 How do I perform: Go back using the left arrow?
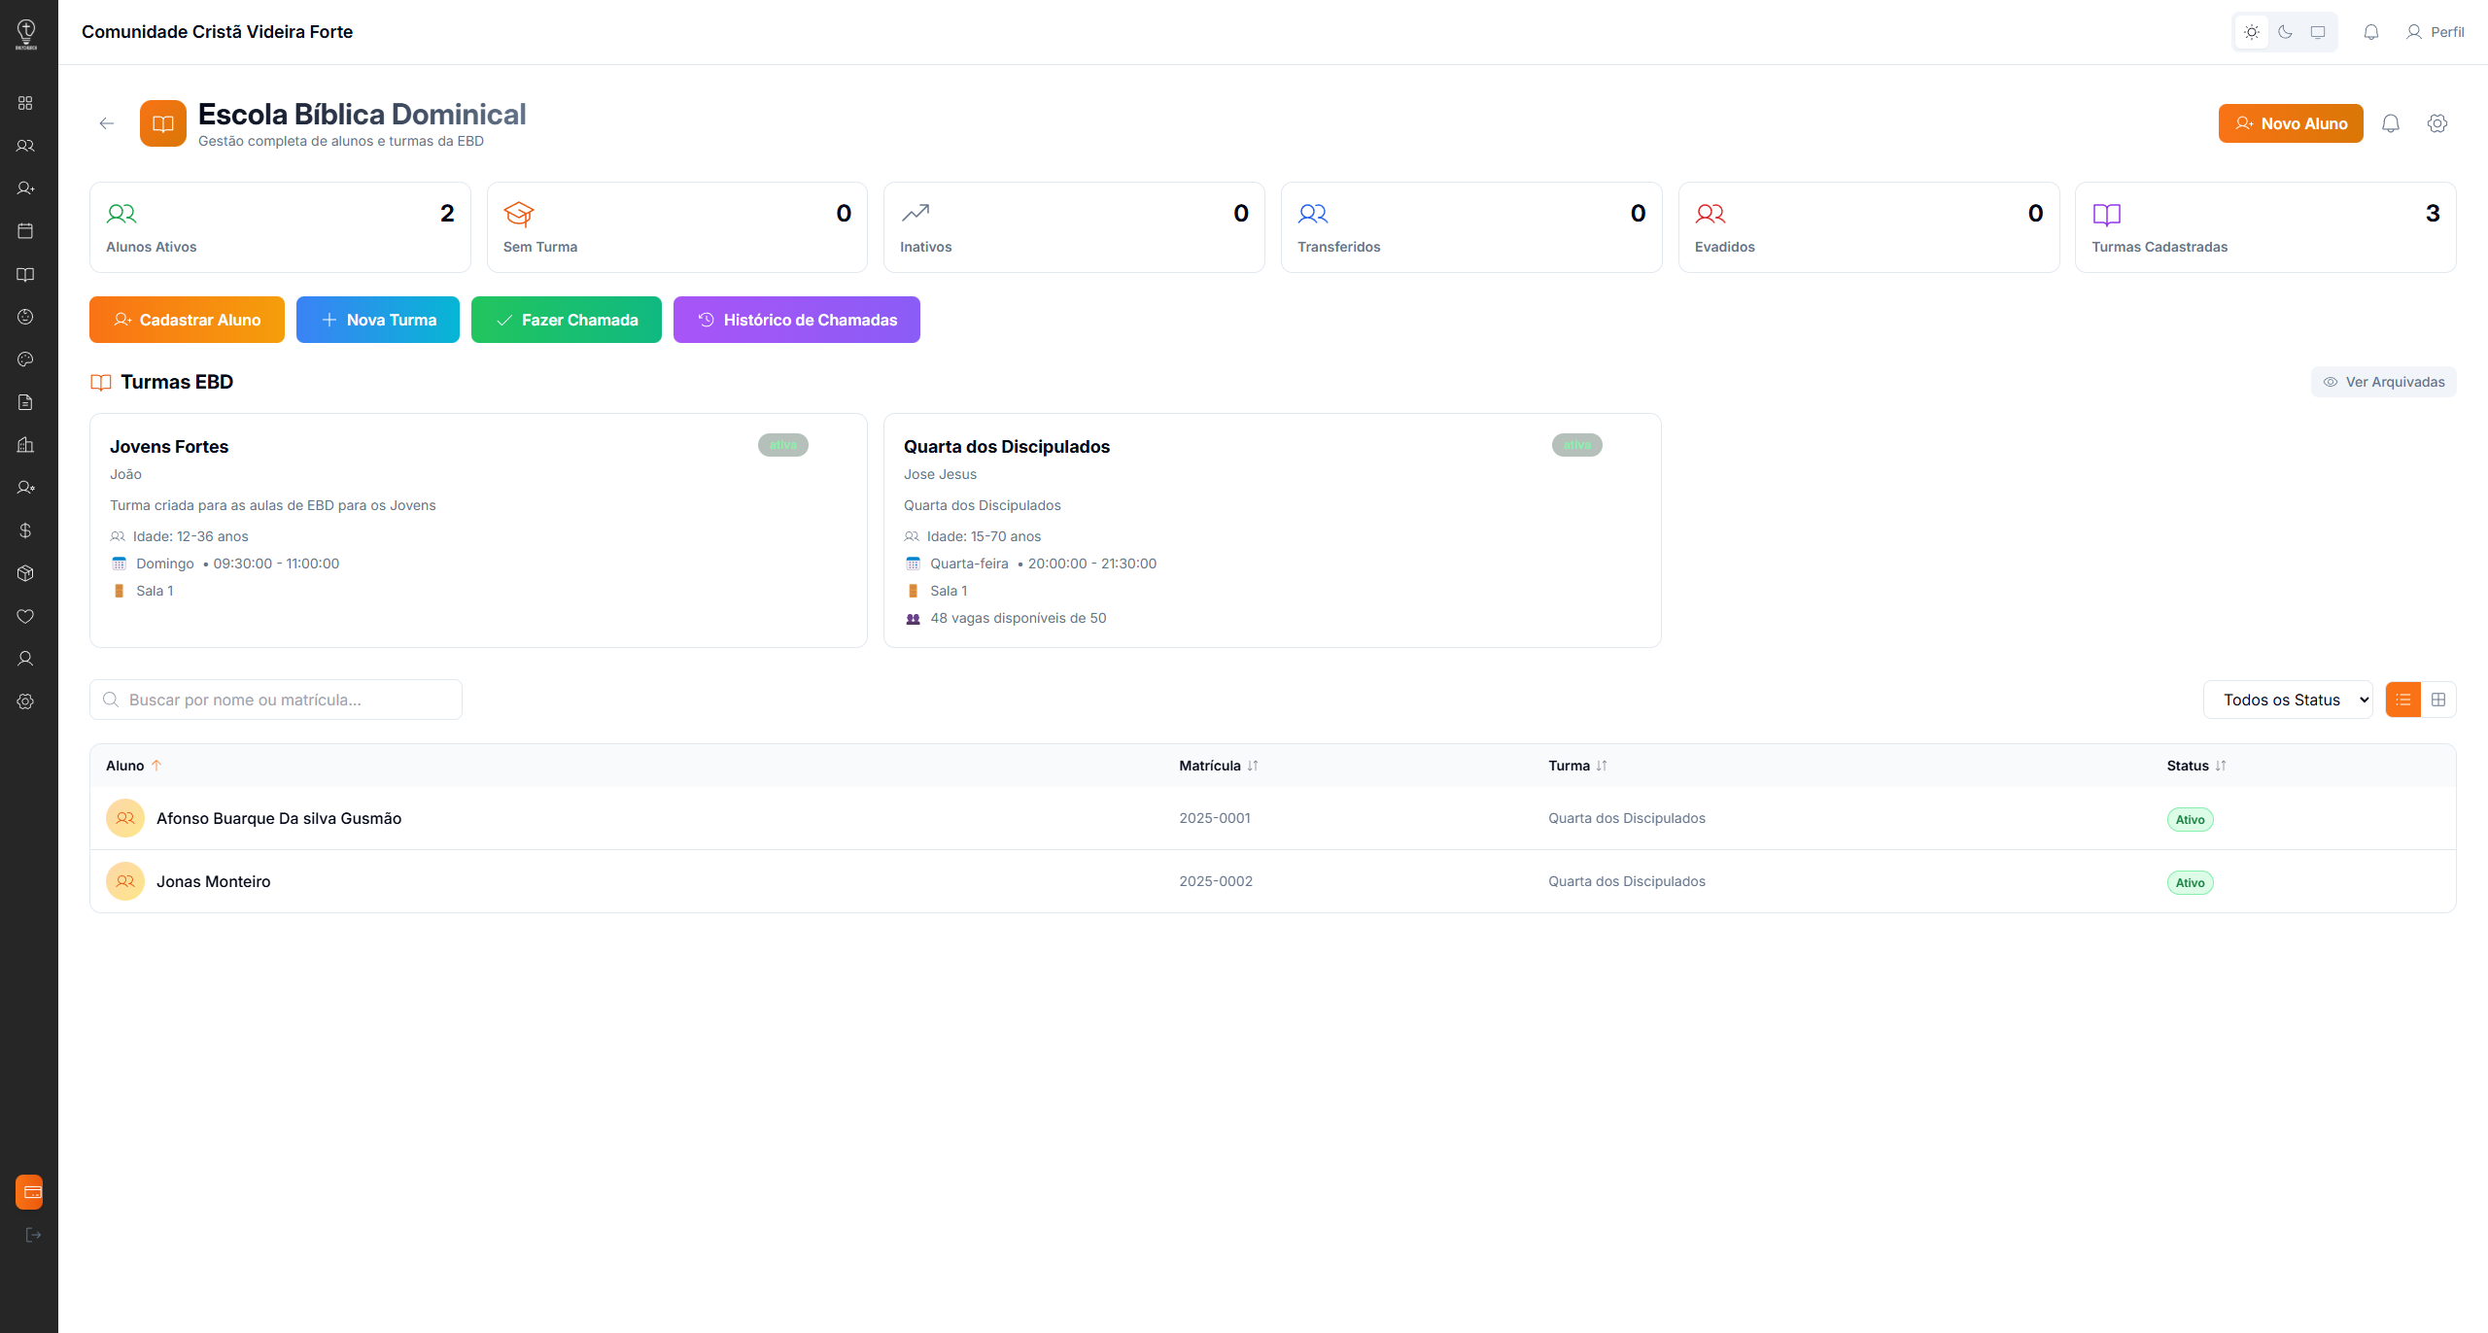pos(107,123)
